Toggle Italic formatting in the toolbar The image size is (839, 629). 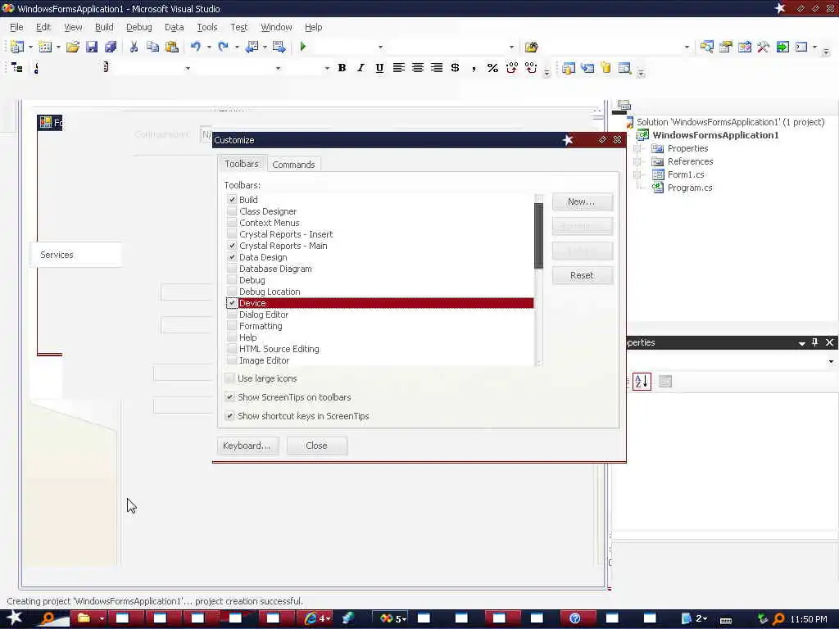click(x=361, y=68)
